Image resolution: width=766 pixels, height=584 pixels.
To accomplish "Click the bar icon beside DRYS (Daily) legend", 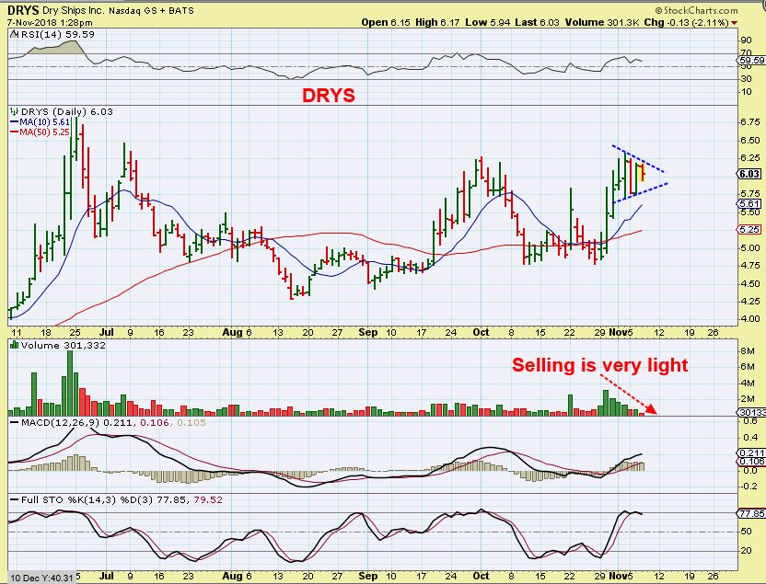I will pos(14,111).
